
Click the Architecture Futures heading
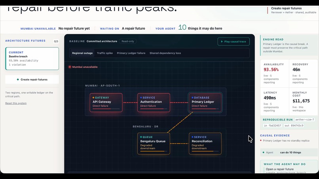pyautogui.click(x=25, y=41)
